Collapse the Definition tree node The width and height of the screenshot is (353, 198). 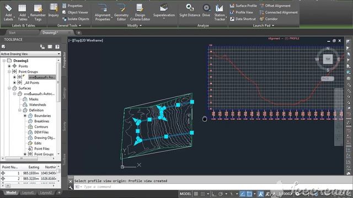click(x=20, y=110)
